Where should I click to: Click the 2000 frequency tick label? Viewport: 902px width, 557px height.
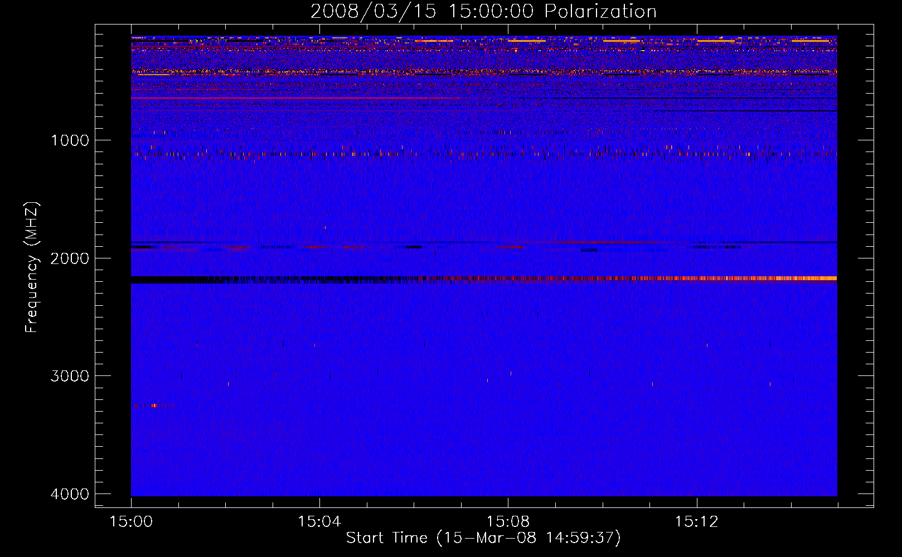(70, 258)
